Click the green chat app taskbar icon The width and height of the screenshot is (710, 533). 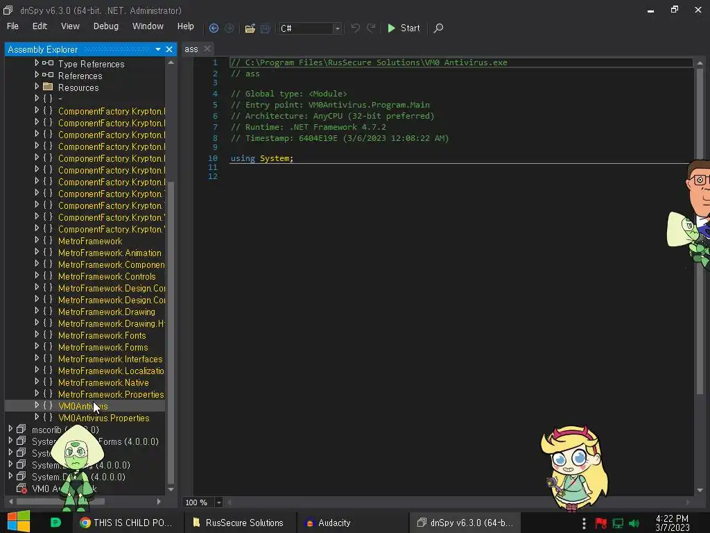[x=55, y=523]
